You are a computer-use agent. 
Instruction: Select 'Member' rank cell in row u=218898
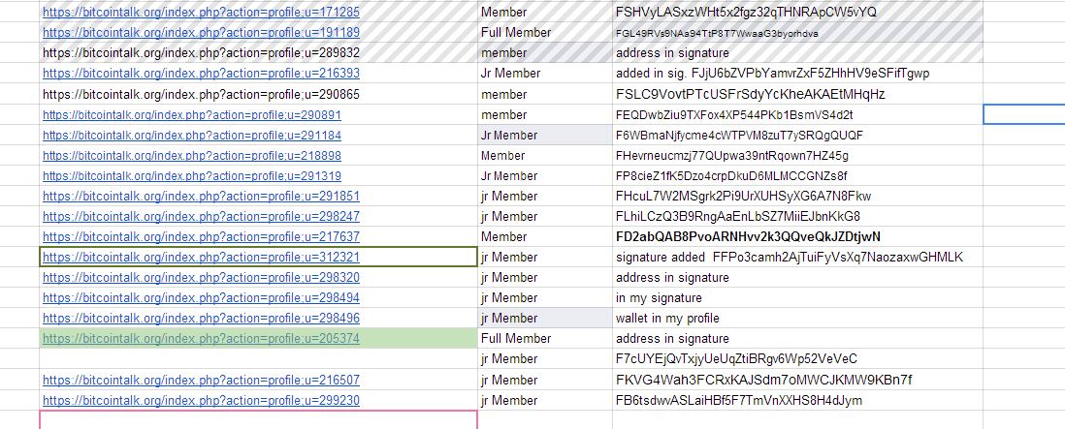(545, 155)
